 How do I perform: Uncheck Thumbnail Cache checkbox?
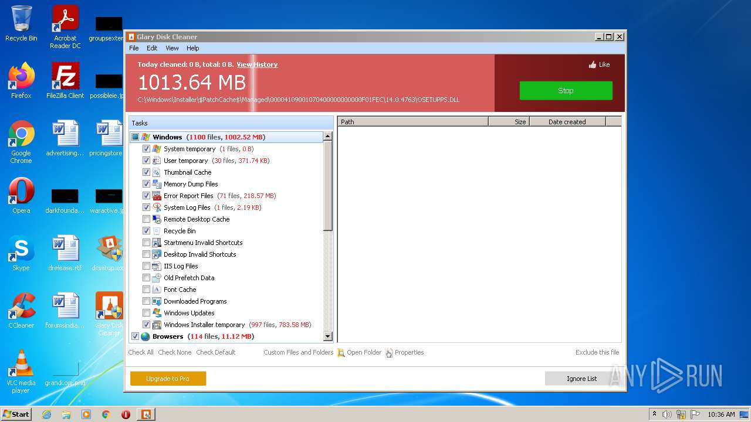tap(147, 172)
